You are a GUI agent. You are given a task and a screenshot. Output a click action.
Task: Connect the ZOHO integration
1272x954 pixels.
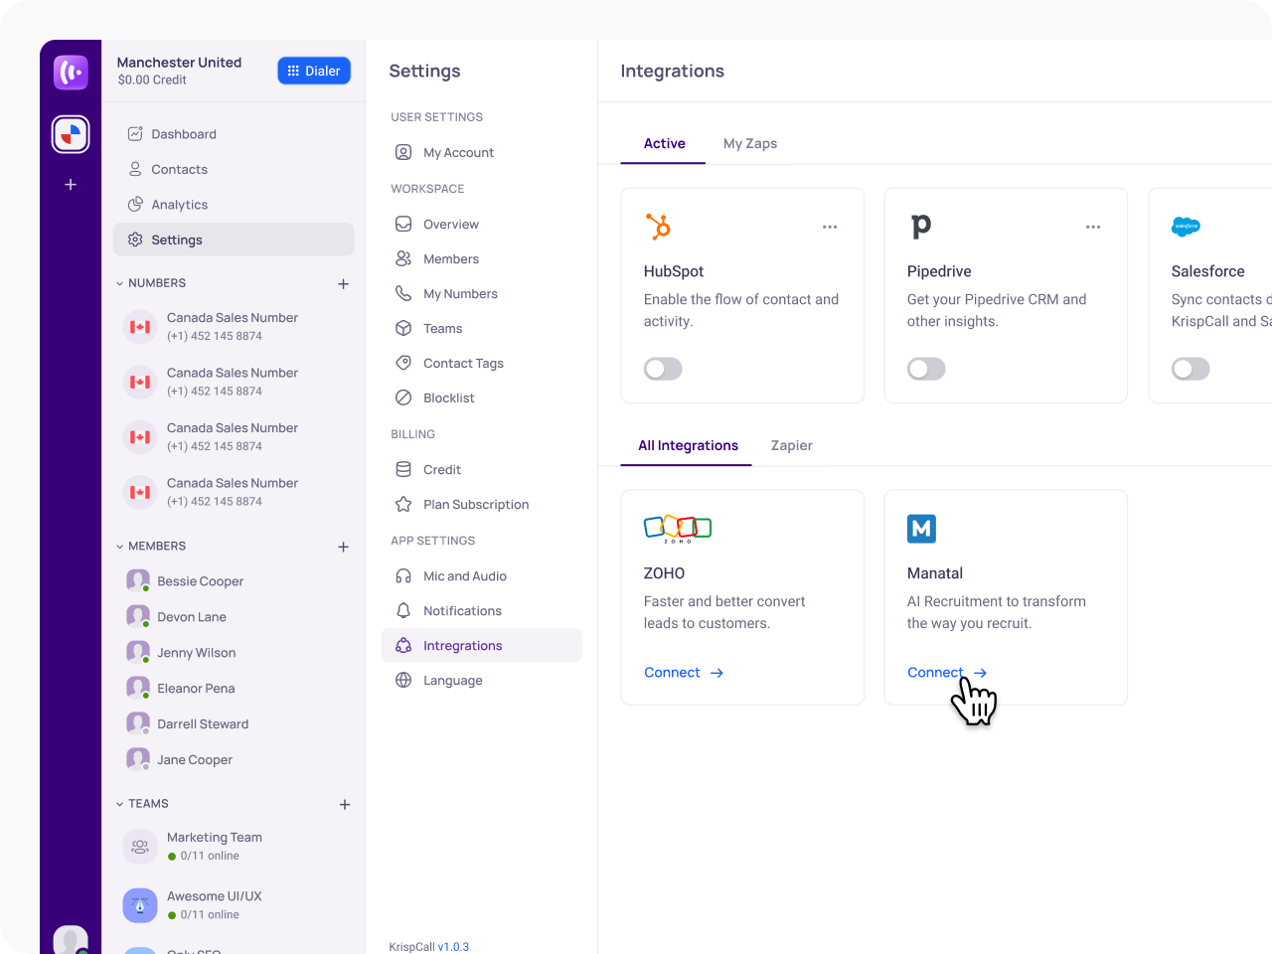684,673
